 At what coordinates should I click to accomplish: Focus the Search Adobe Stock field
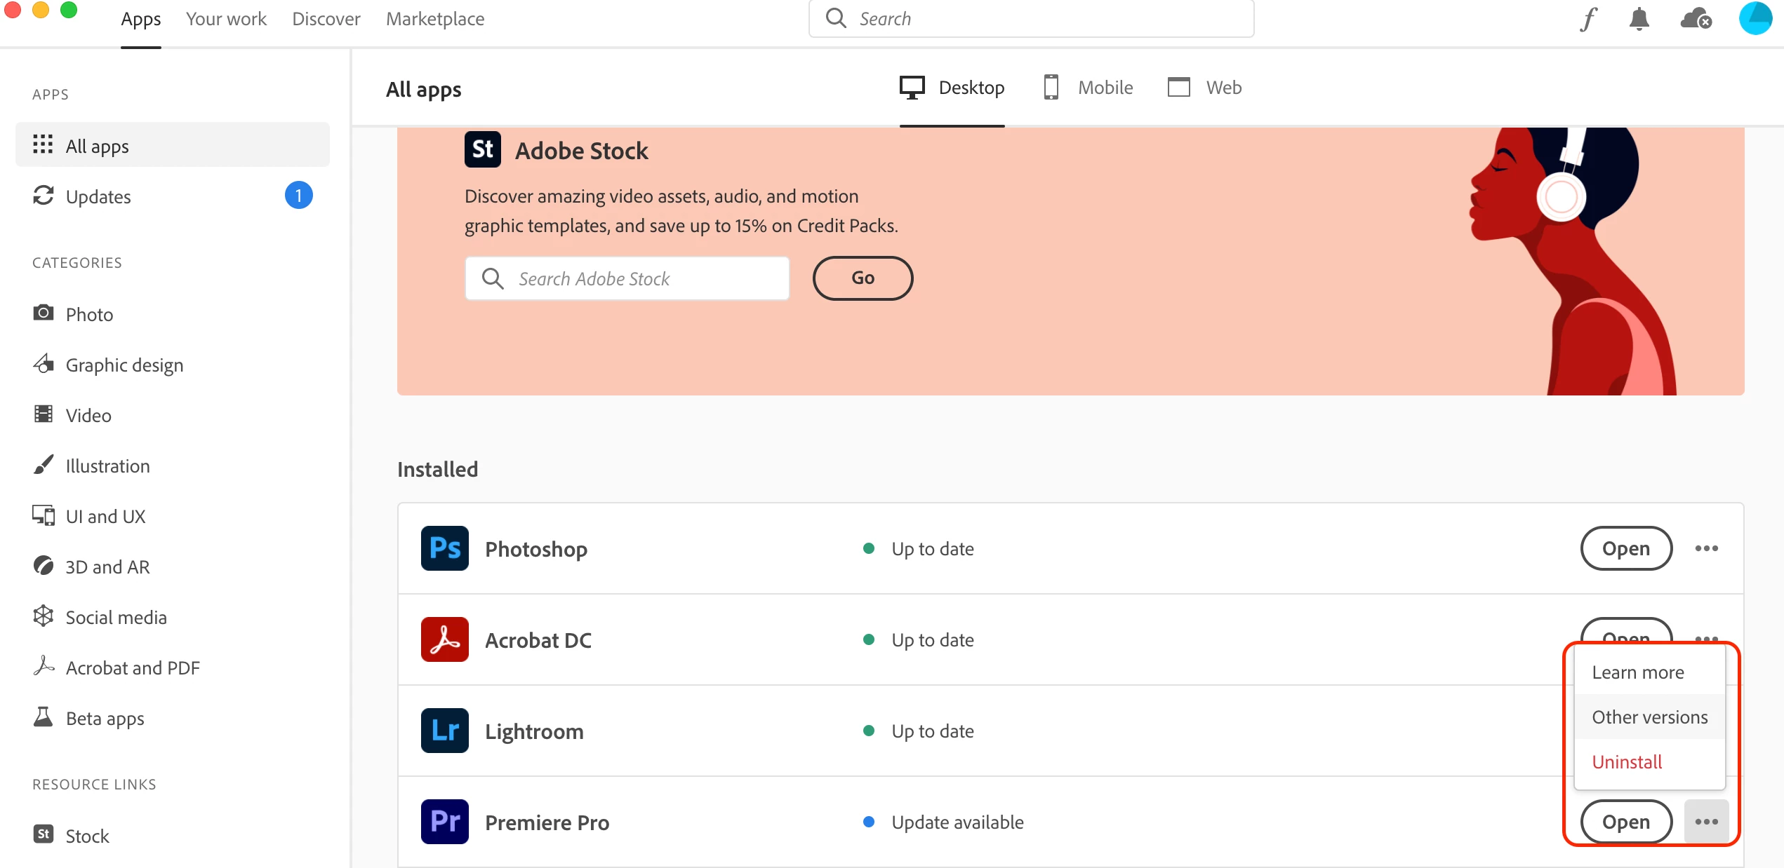click(627, 278)
